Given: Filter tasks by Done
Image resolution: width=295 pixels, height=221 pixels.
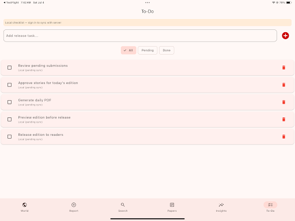Looking at the screenshot, I should coord(167,50).
